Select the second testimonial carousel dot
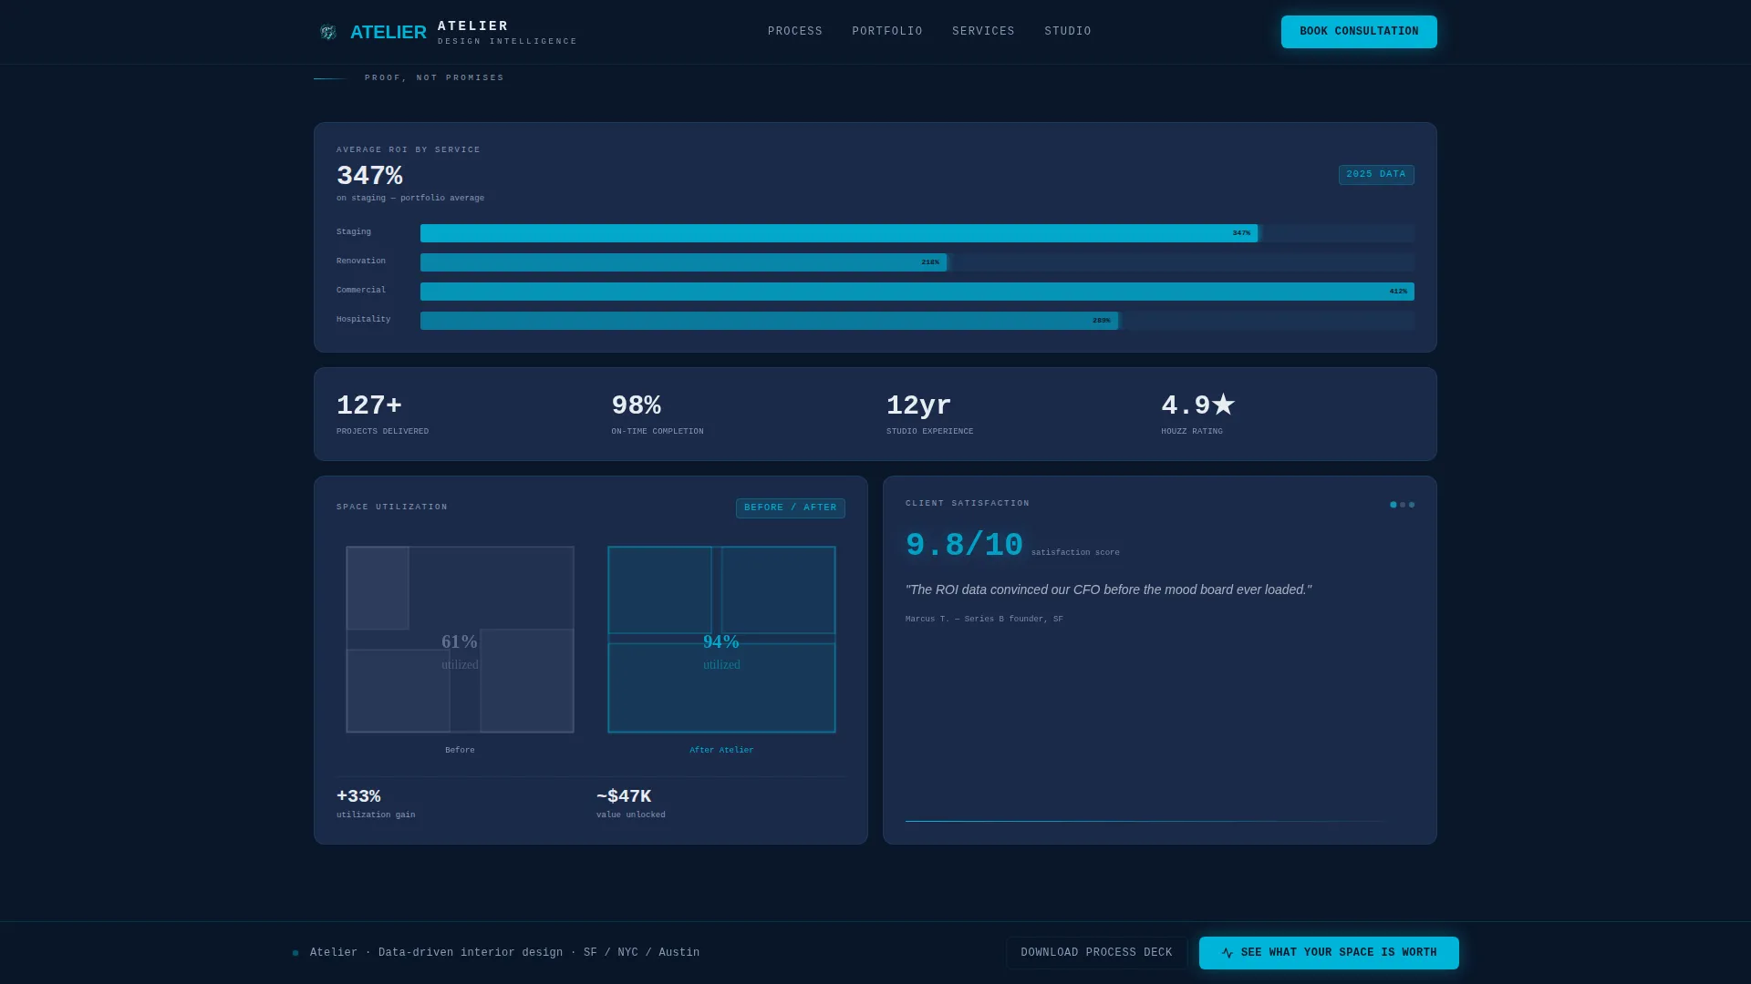 pos(1403,505)
